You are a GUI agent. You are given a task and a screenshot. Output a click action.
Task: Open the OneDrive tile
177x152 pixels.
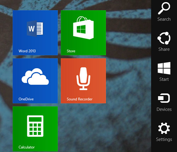click(35, 81)
